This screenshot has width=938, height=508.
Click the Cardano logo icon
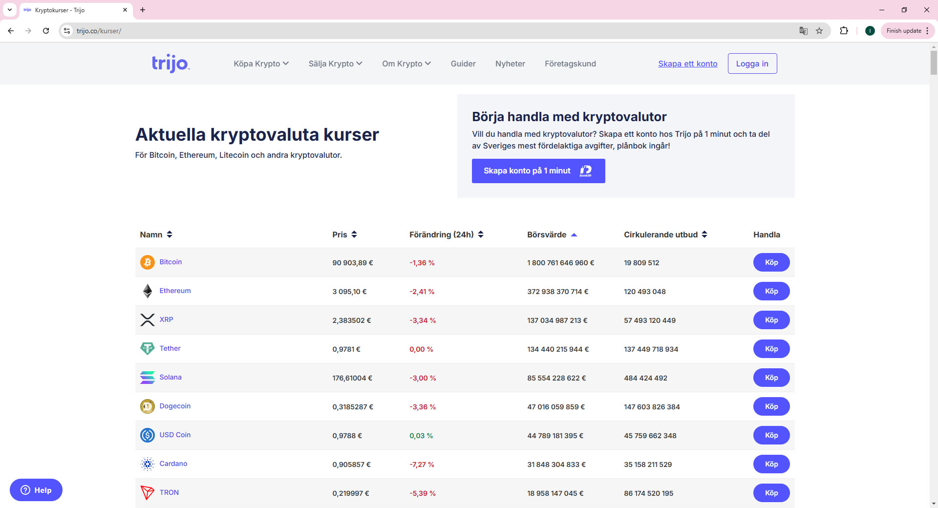tap(147, 464)
